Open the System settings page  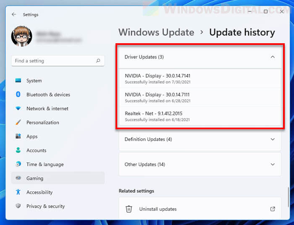tap(58, 81)
